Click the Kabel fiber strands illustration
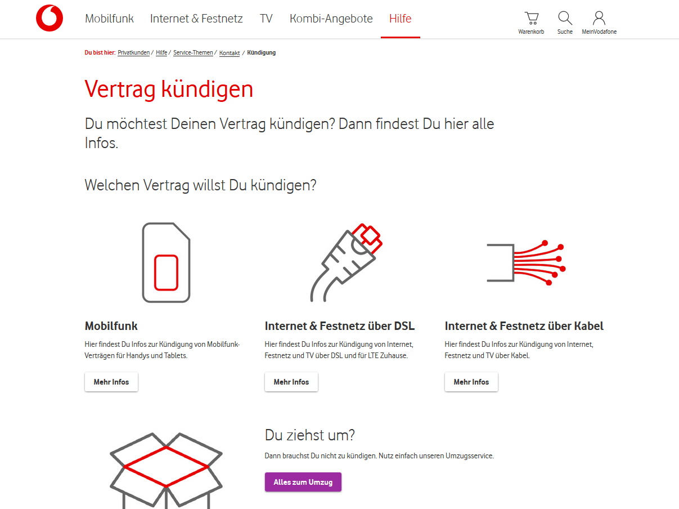Screen dimensions: 679x509 (526, 261)
